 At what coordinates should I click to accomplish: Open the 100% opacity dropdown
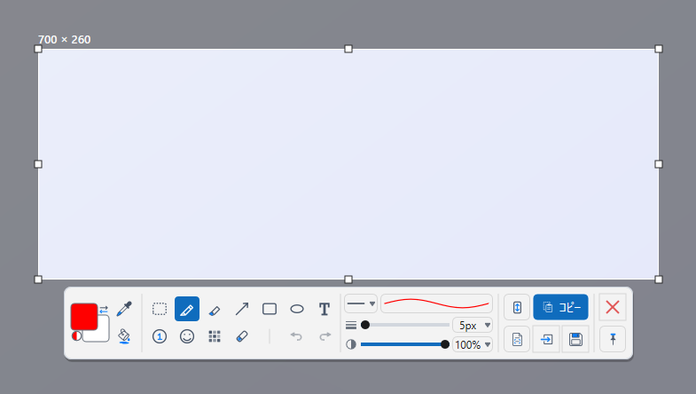coord(473,344)
